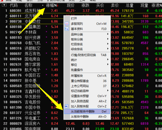Select stock 创兴资源
Viewport: 162px width, 130px height.
(x=32, y=38)
